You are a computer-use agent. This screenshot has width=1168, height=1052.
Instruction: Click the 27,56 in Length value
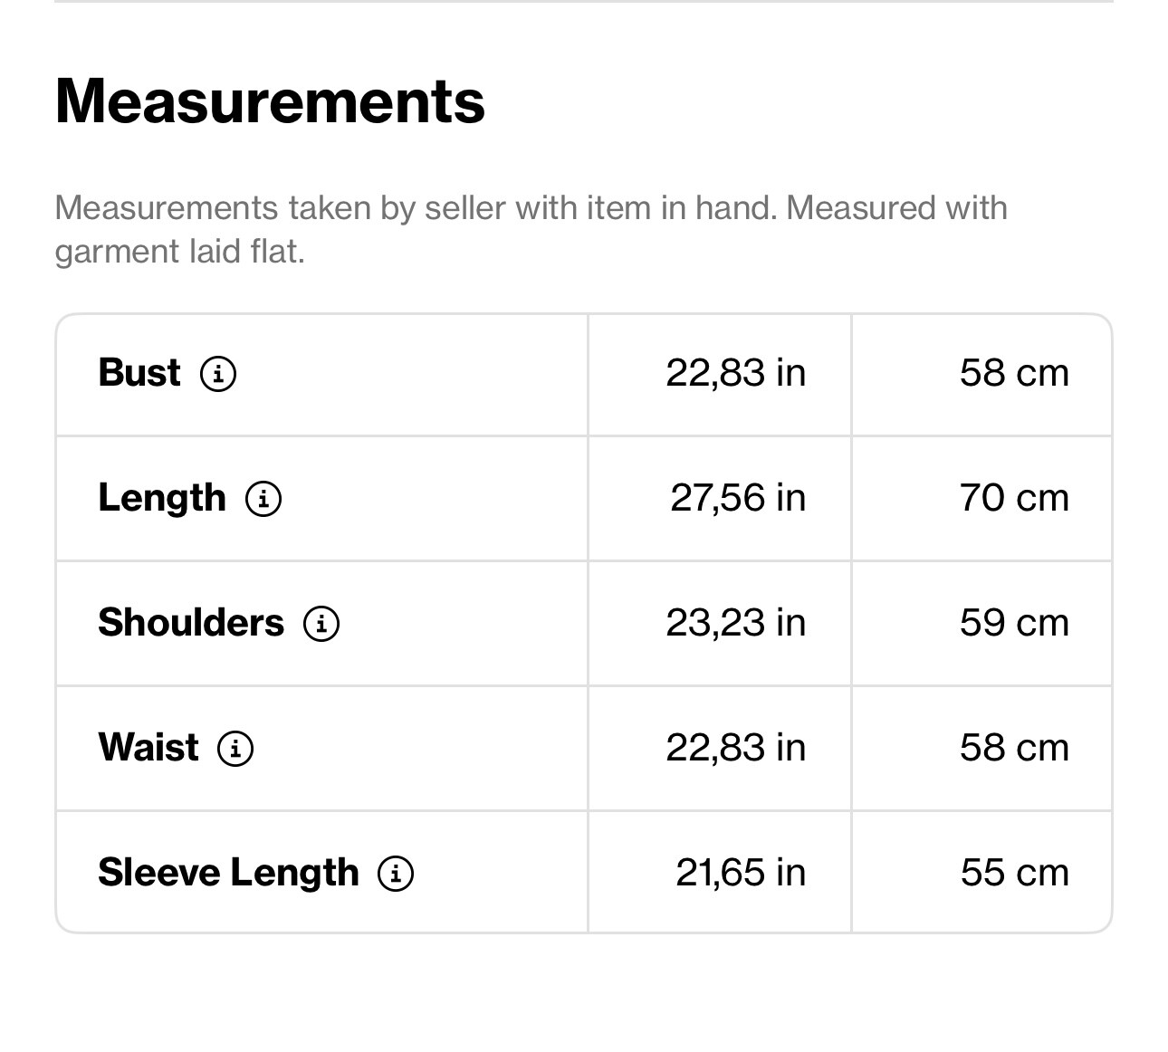tap(738, 498)
